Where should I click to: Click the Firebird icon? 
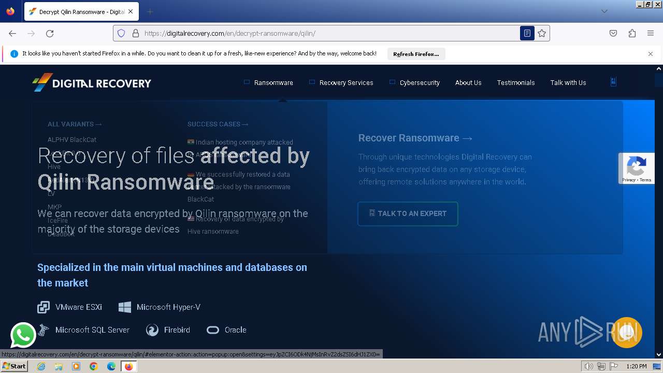tap(152, 330)
